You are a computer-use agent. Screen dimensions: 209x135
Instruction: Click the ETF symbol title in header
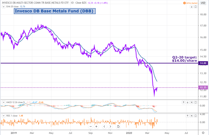coord(36,3)
